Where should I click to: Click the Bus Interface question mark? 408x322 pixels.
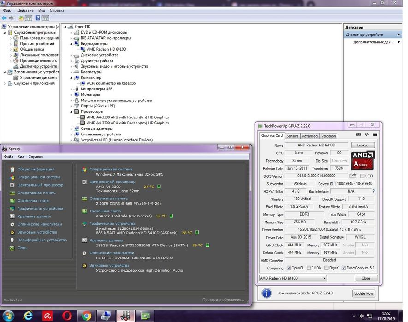click(373, 191)
